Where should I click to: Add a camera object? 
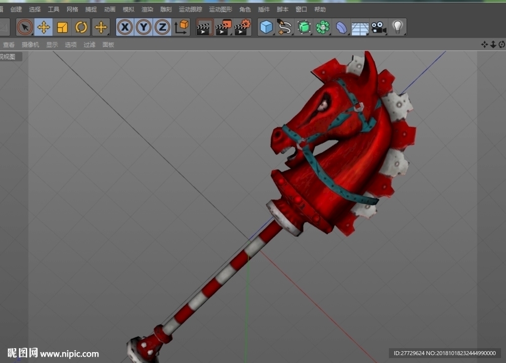click(379, 28)
